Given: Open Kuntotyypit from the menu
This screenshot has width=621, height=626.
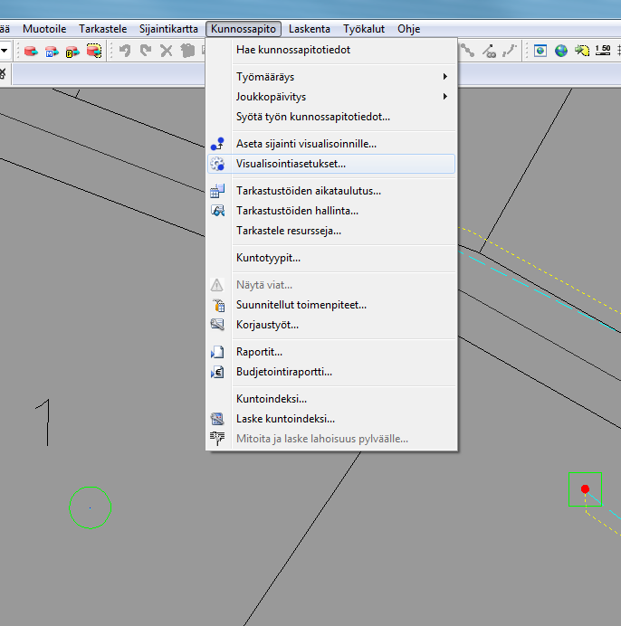Looking at the screenshot, I should tap(331, 258).
